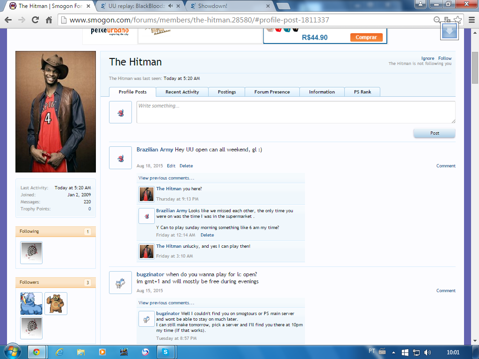
Task: Go to the browser home page icon
Action: pos(49,20)
